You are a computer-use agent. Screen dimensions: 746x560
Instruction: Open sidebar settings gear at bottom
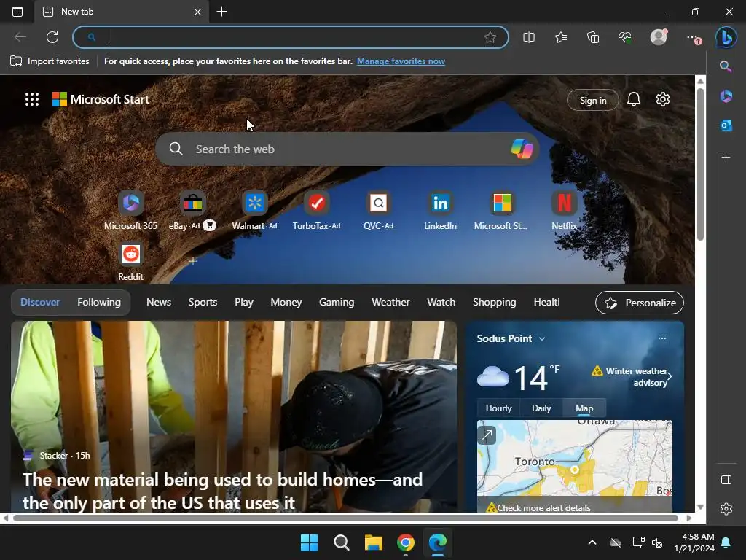coord(726,508)
